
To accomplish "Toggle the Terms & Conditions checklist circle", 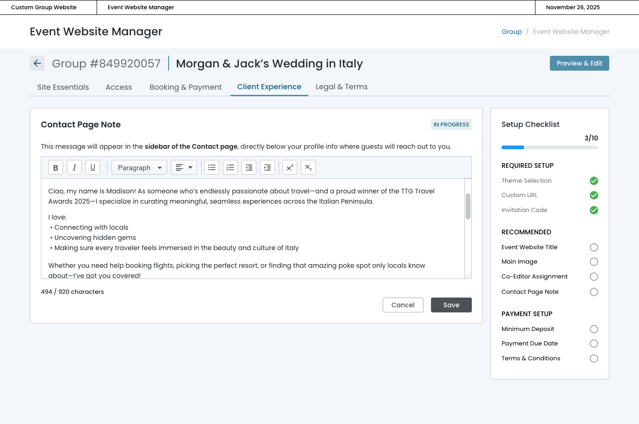I will click(x=593, y=358).
